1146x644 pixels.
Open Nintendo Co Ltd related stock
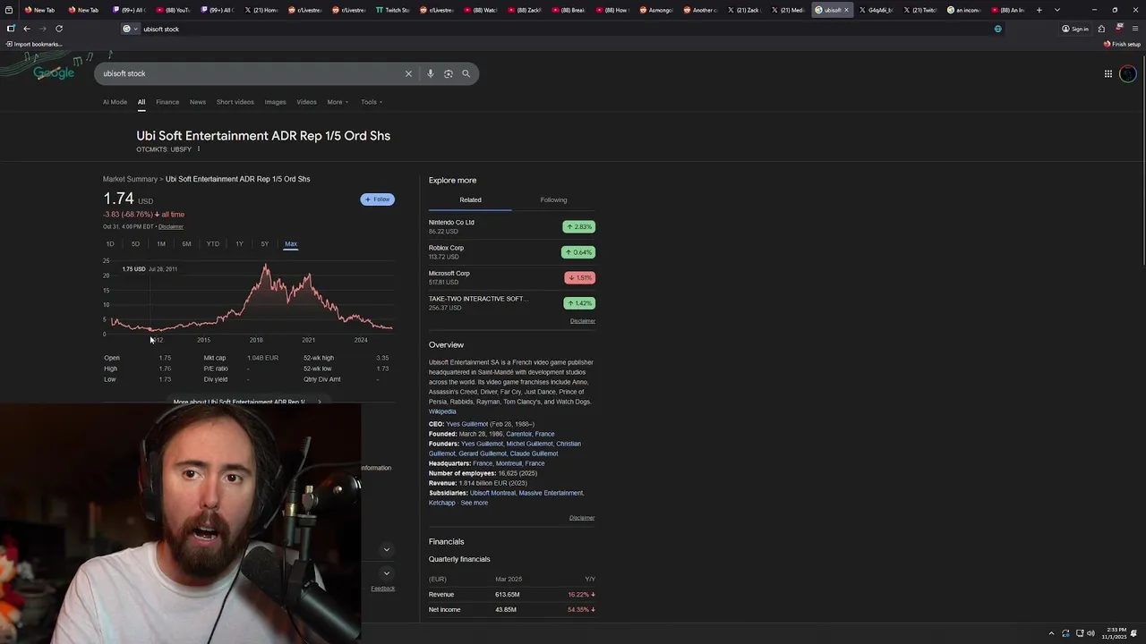[x=512, y=226]
